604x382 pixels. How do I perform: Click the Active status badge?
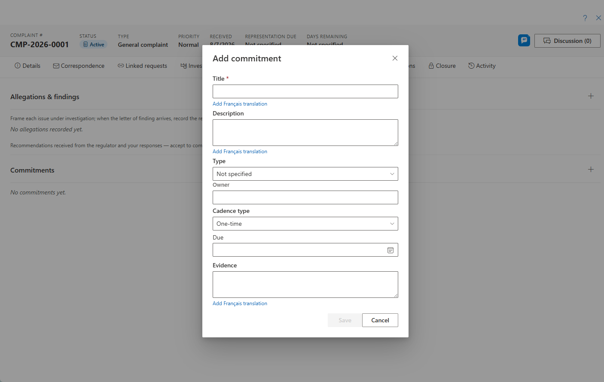point(93,45)
